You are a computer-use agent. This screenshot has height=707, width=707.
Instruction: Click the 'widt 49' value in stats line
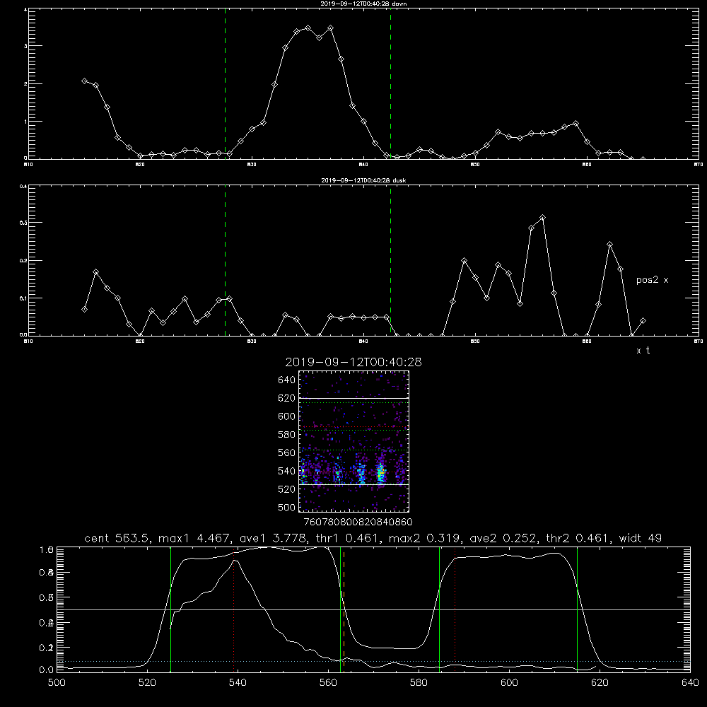(641, 538)
